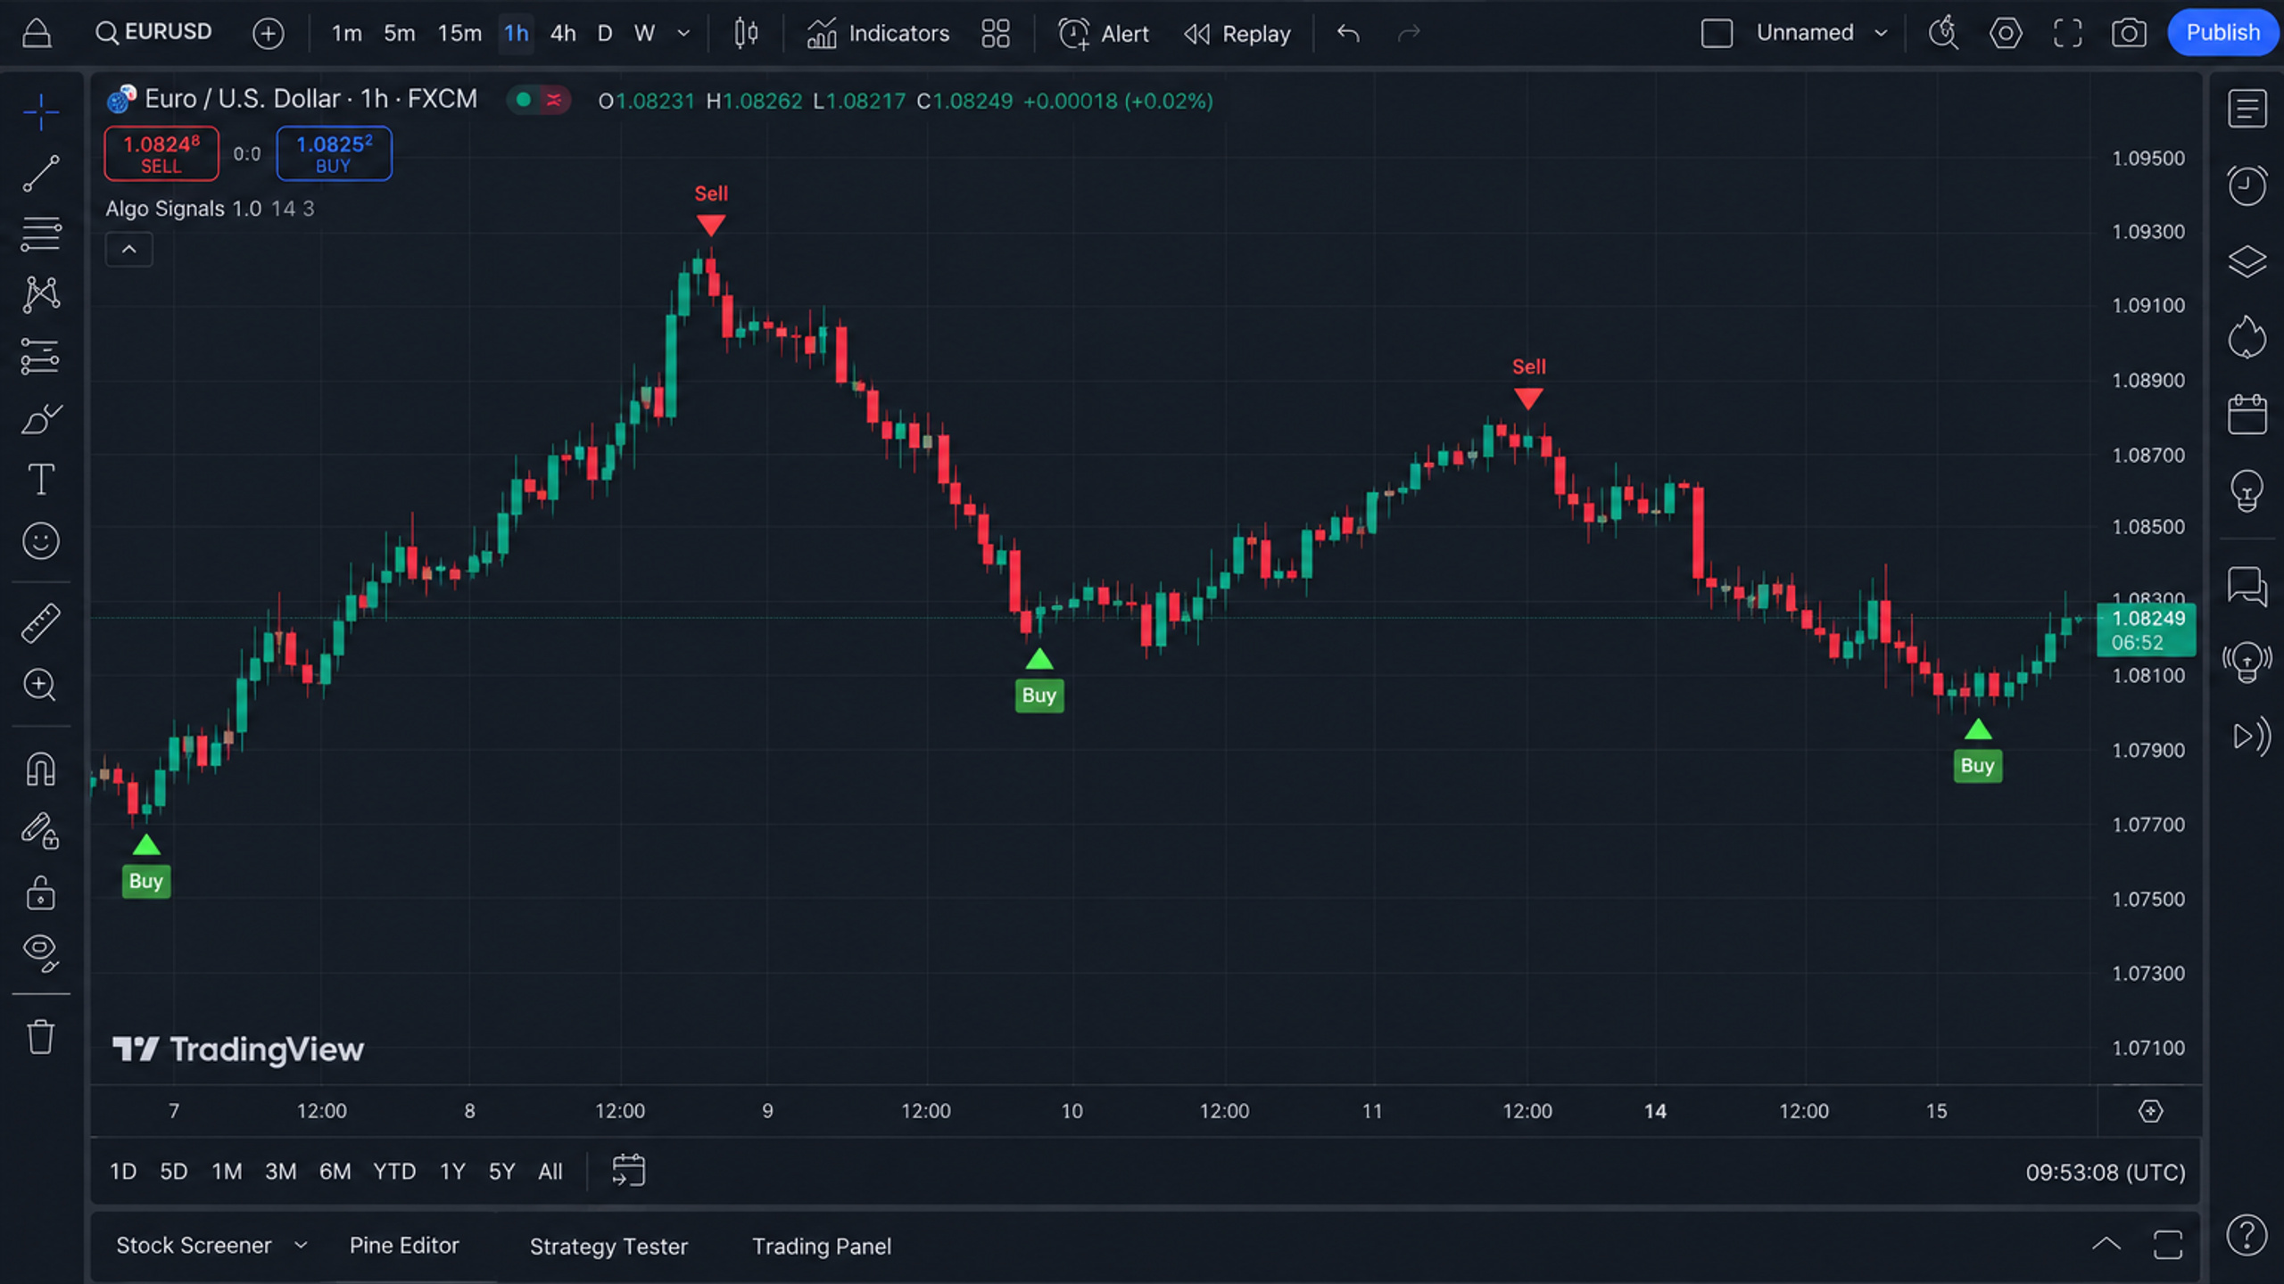This screenshot has height=1284, width=2284.
Task: Start bar Replay mode
Action: (x=1237, y=33)
